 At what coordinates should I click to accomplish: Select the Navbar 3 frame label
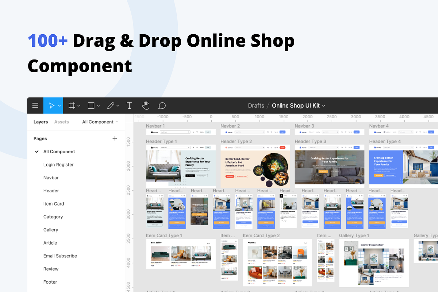tap(305, 126)
